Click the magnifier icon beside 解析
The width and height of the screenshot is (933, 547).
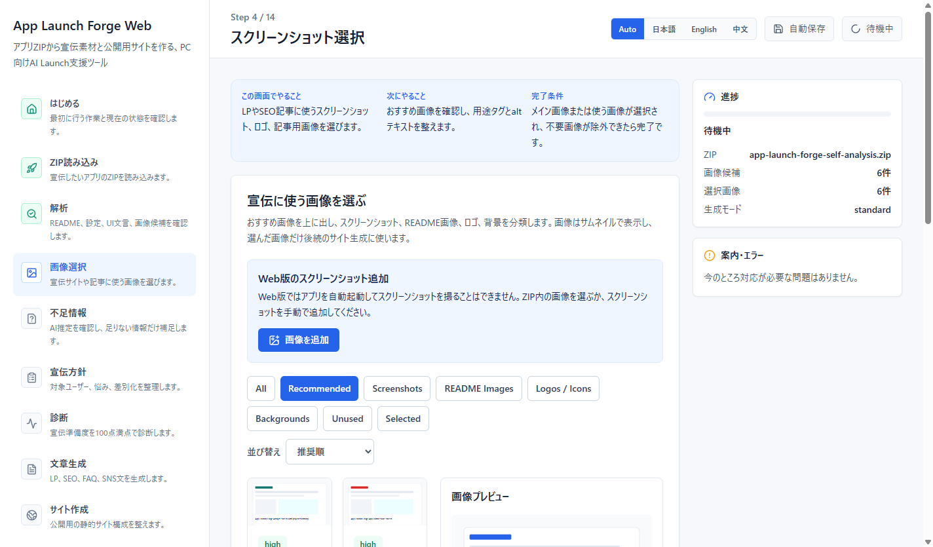31,214
